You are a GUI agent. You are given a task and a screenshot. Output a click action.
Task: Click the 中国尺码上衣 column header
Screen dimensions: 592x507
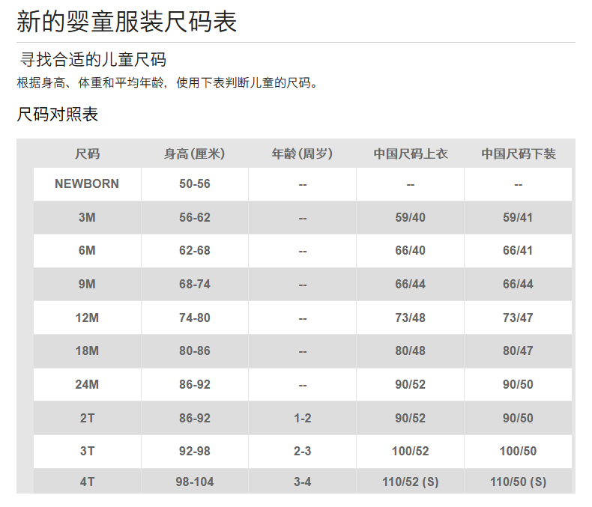pyautogui.click(x=411, y=154)
